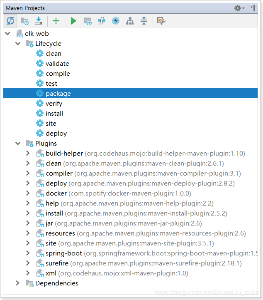The height and width of the screenshot is (300, 263).
Task: Download sources and documentation icon
Action: tap(39, 21)
